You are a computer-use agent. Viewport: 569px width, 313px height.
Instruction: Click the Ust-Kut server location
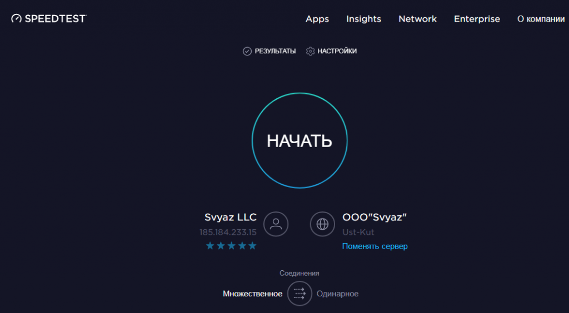(358, 232)
